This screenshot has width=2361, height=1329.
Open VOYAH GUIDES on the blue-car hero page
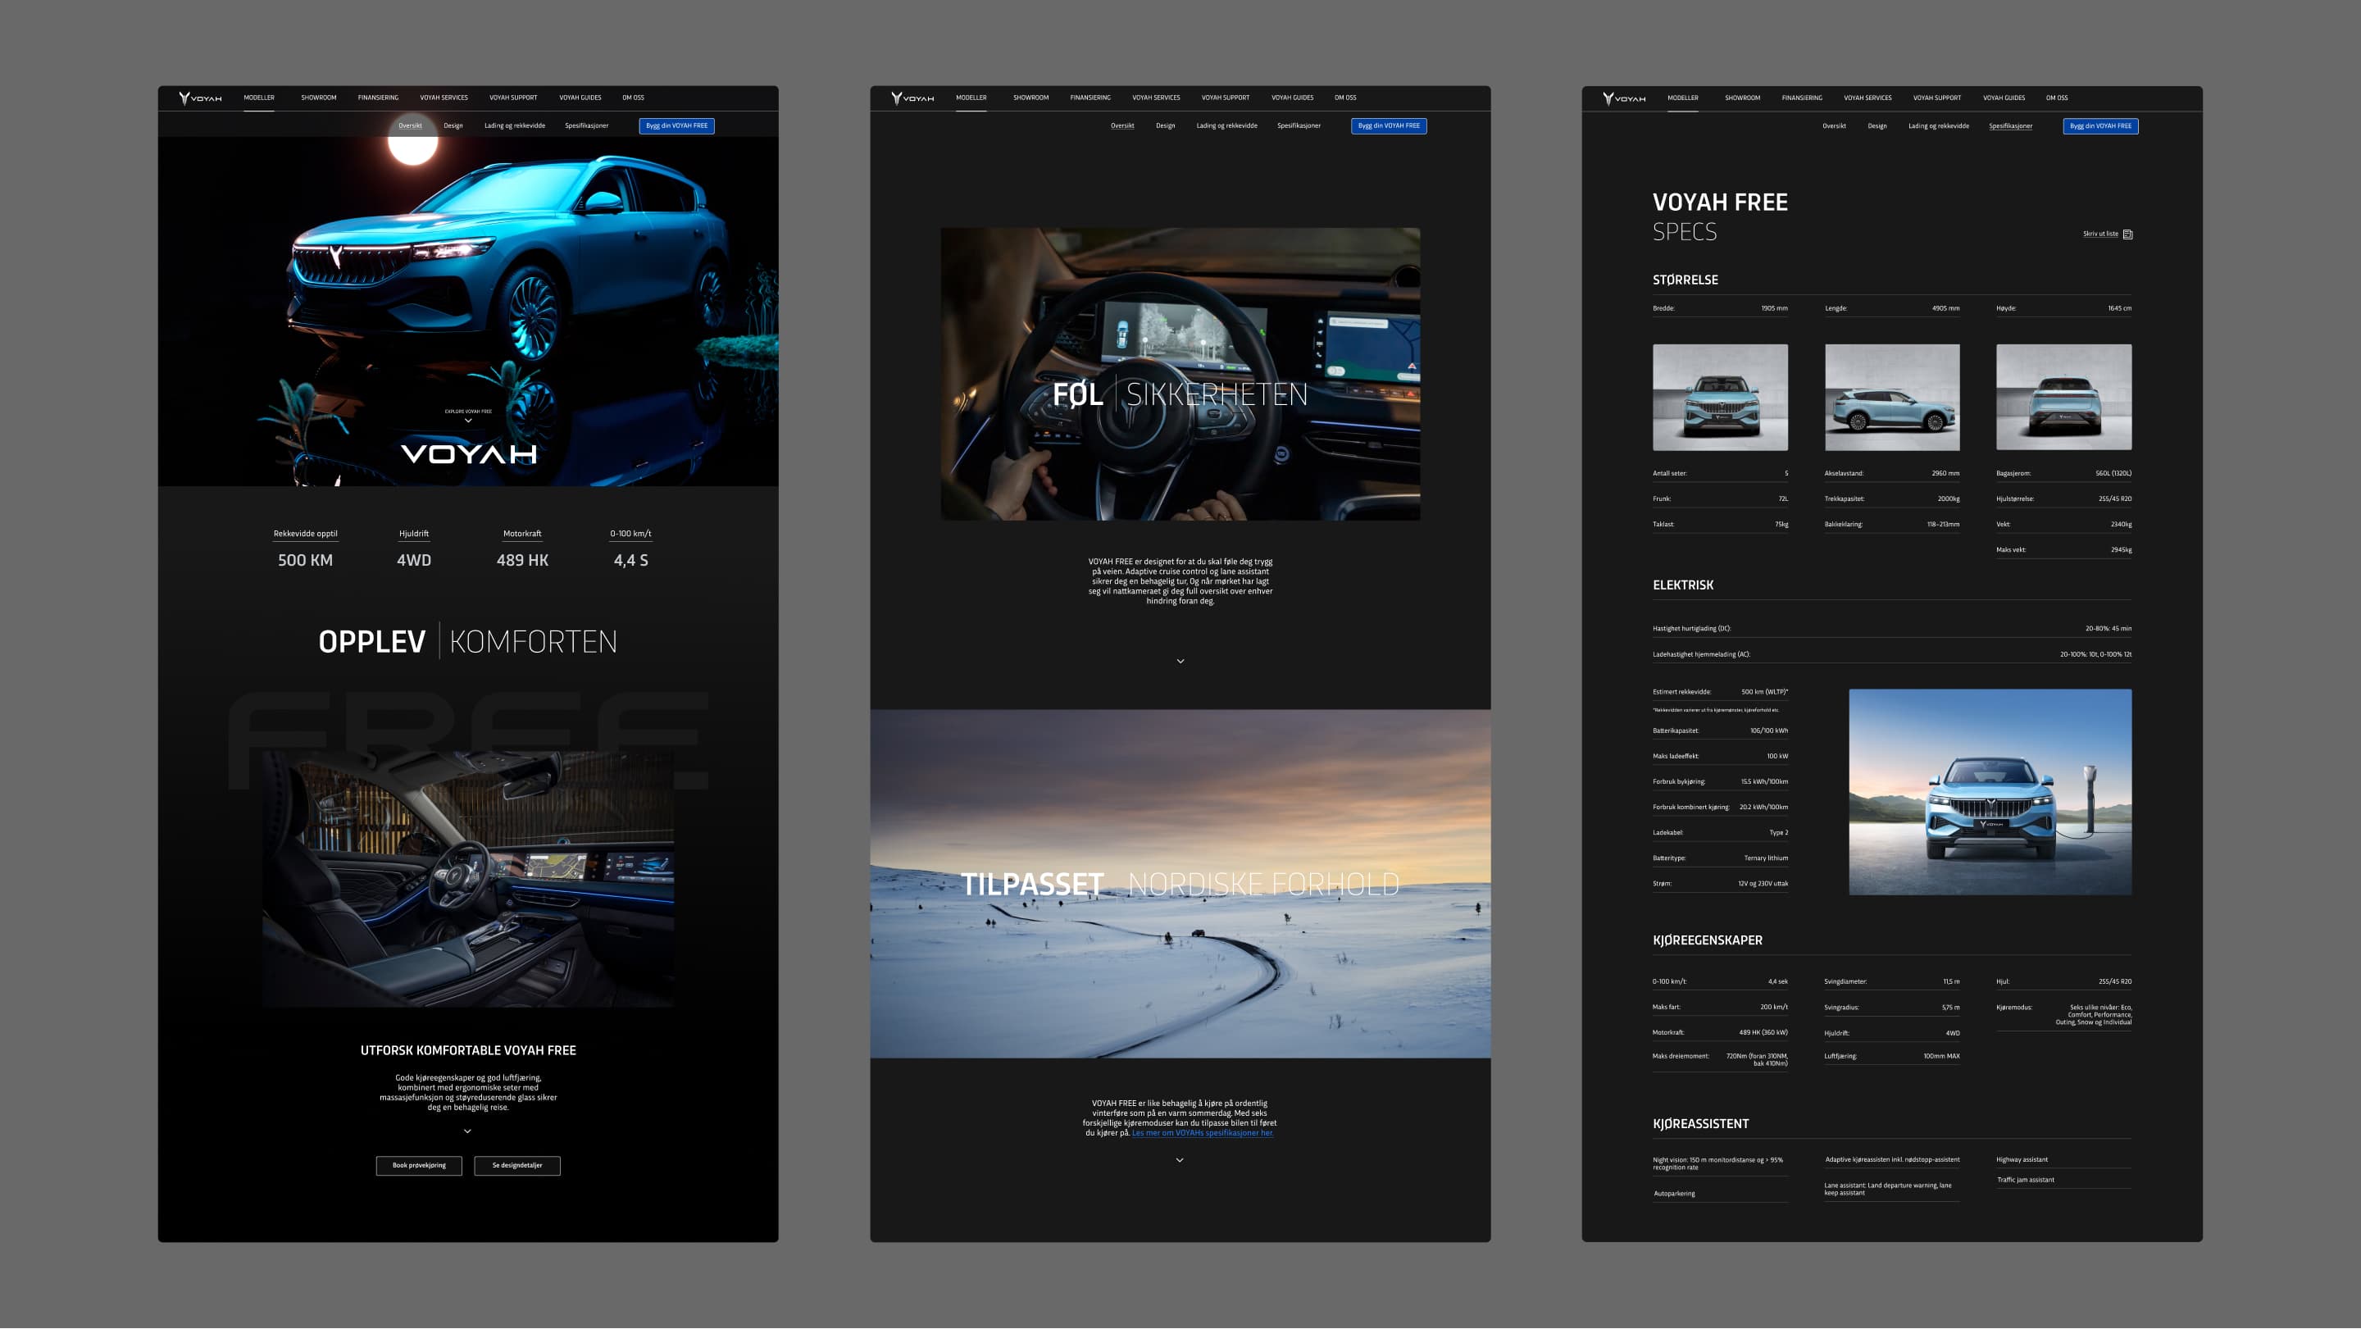point(580,98)
